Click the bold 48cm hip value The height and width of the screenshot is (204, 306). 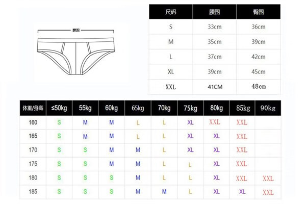259,87
